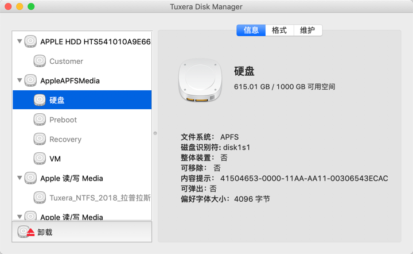
Task: Click the 硬盘 title in info panel
Action: (244, 71)
